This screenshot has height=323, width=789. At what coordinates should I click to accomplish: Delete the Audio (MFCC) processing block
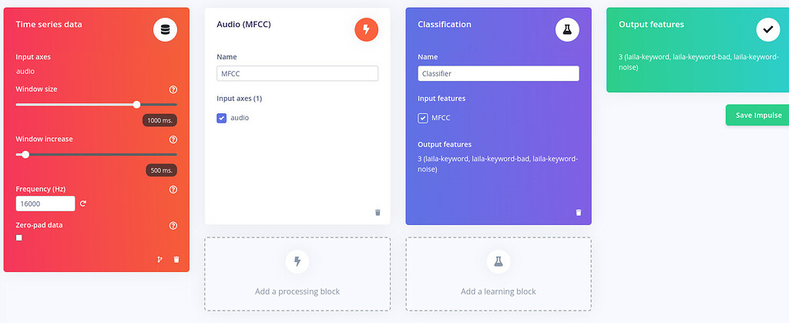point(378,213)
